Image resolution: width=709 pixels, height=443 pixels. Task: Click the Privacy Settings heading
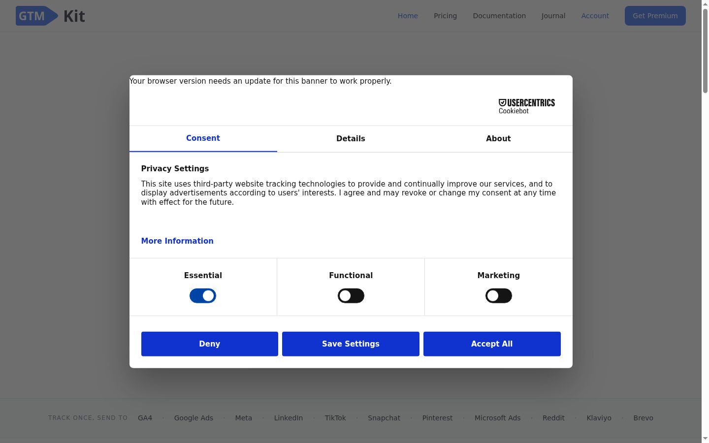click(175, 168)
